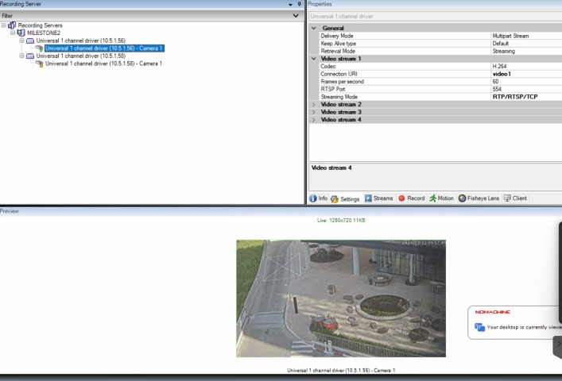Expand Video stream 3 section

tap(313, 112)
